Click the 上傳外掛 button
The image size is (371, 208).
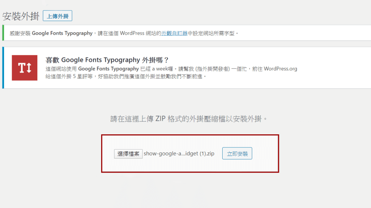[58, 16]
